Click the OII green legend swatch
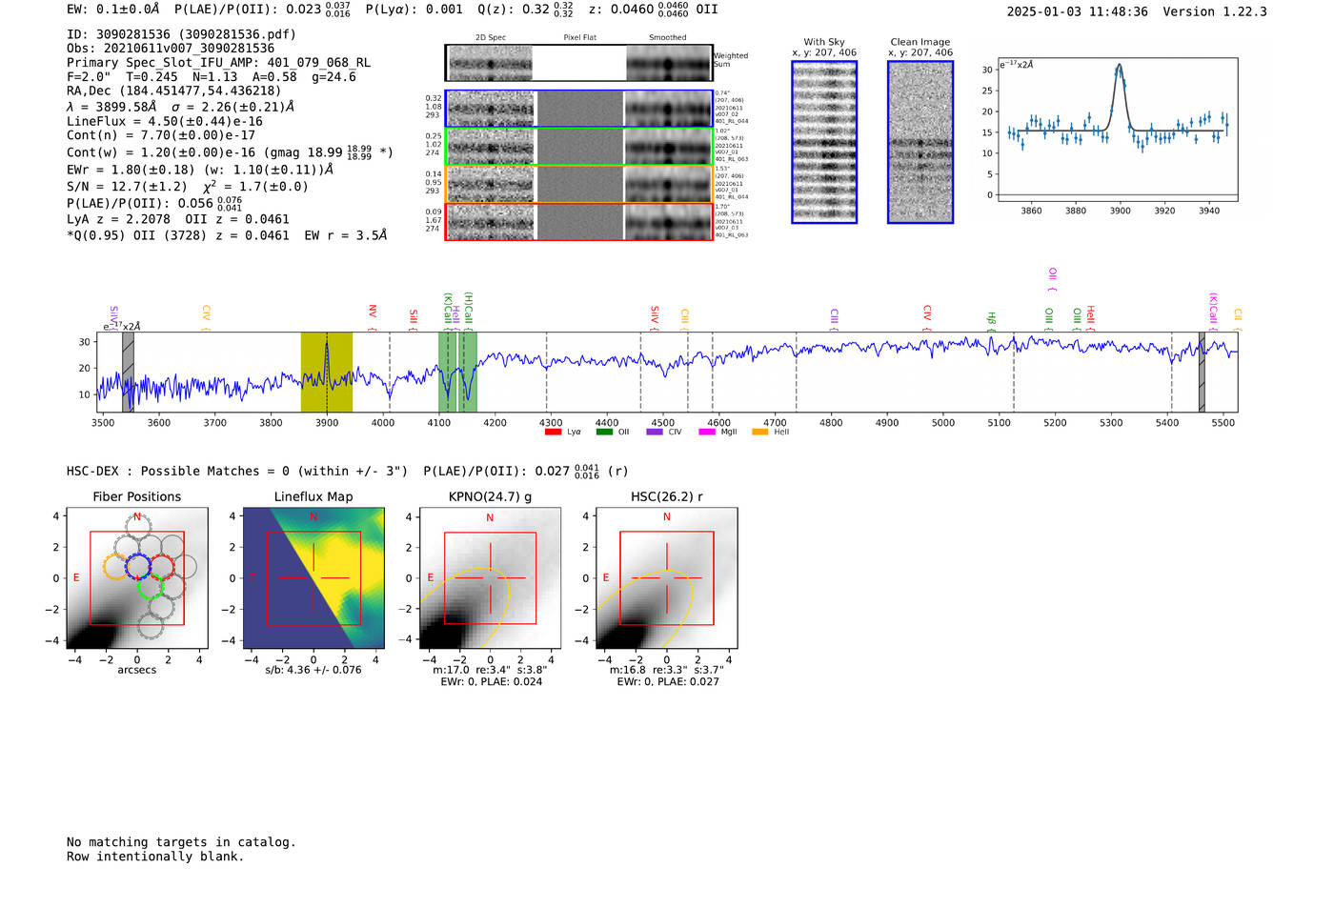Screen dimensions: 1334x908 pyautogui.click(x=604, y=432)
